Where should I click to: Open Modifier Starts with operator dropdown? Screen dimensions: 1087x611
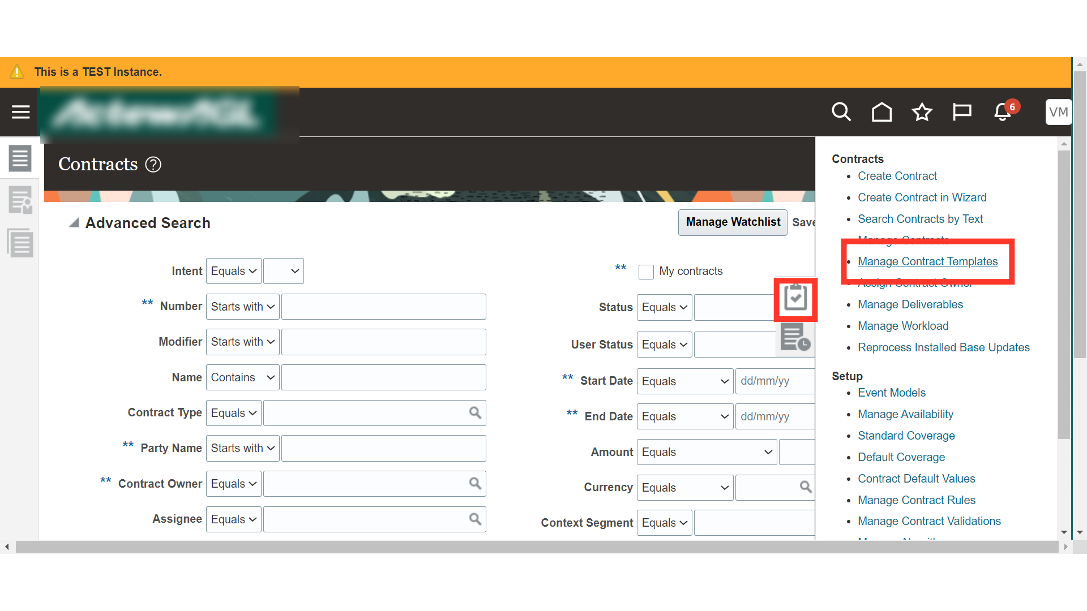[x=243, y=342]
